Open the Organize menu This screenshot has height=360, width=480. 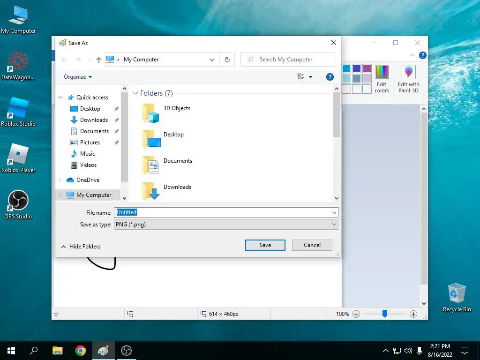pyautogui.click(x=78, y=77)
